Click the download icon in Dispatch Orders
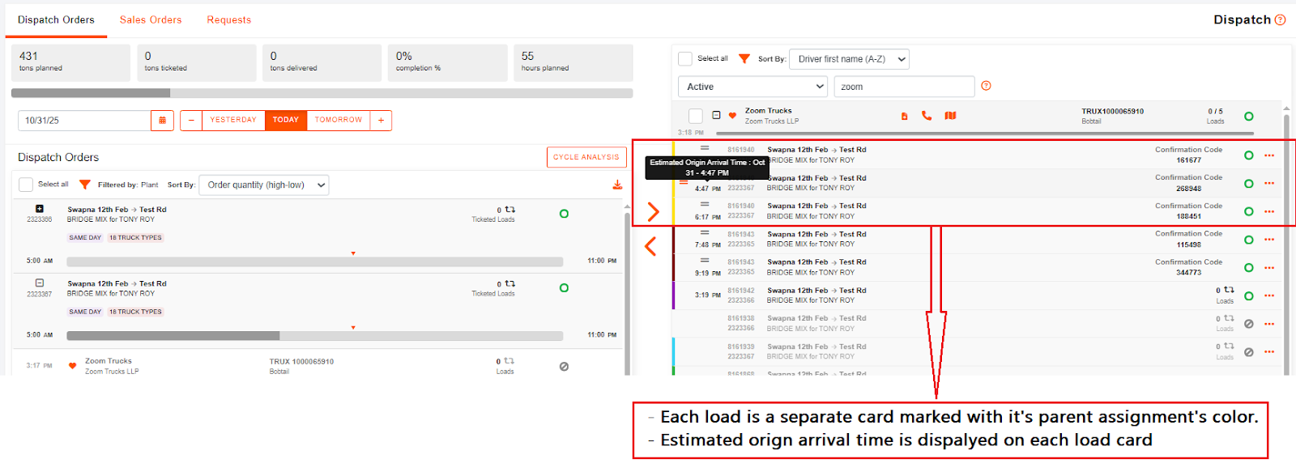The image size is (1296, 472). (617, 185)
